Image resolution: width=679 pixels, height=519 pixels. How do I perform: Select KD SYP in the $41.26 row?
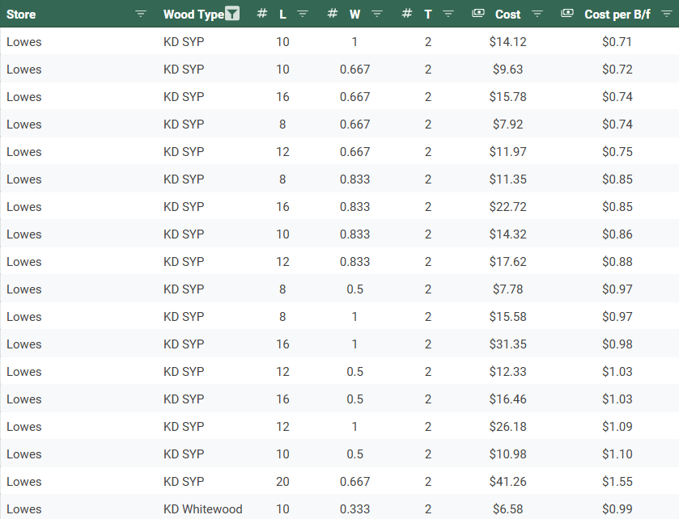click(x=184, y=482)
